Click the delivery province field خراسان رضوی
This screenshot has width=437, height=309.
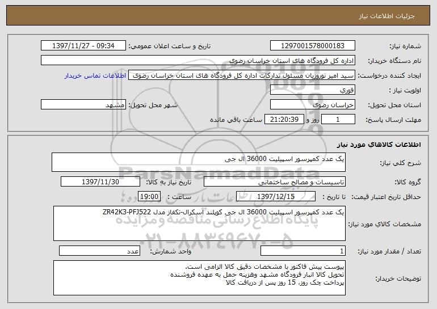312,105
